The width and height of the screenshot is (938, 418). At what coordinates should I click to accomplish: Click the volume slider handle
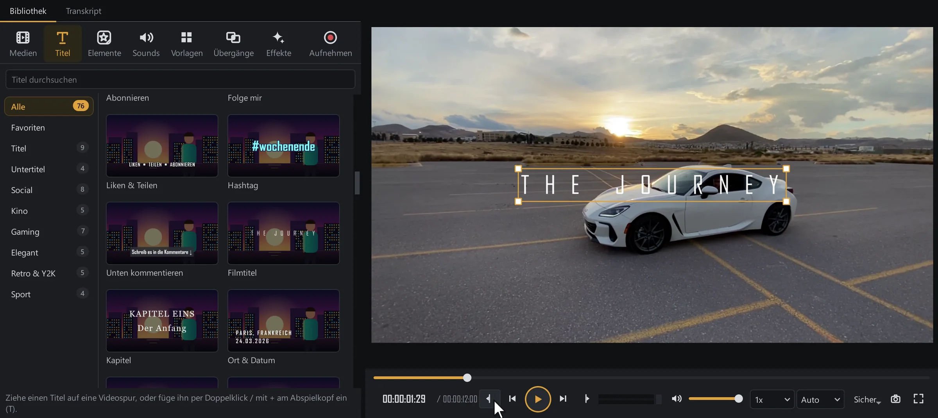pos(738,398)
